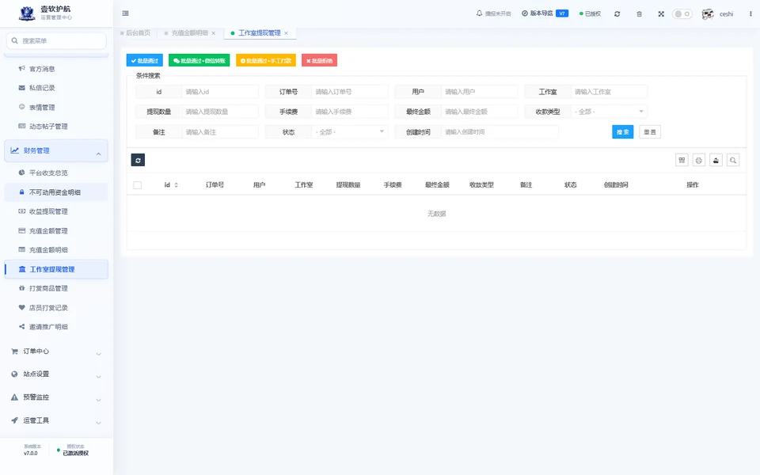Toggle the theme switch in the header
Viewport: 760px width, 475px height.
[682, 14]
